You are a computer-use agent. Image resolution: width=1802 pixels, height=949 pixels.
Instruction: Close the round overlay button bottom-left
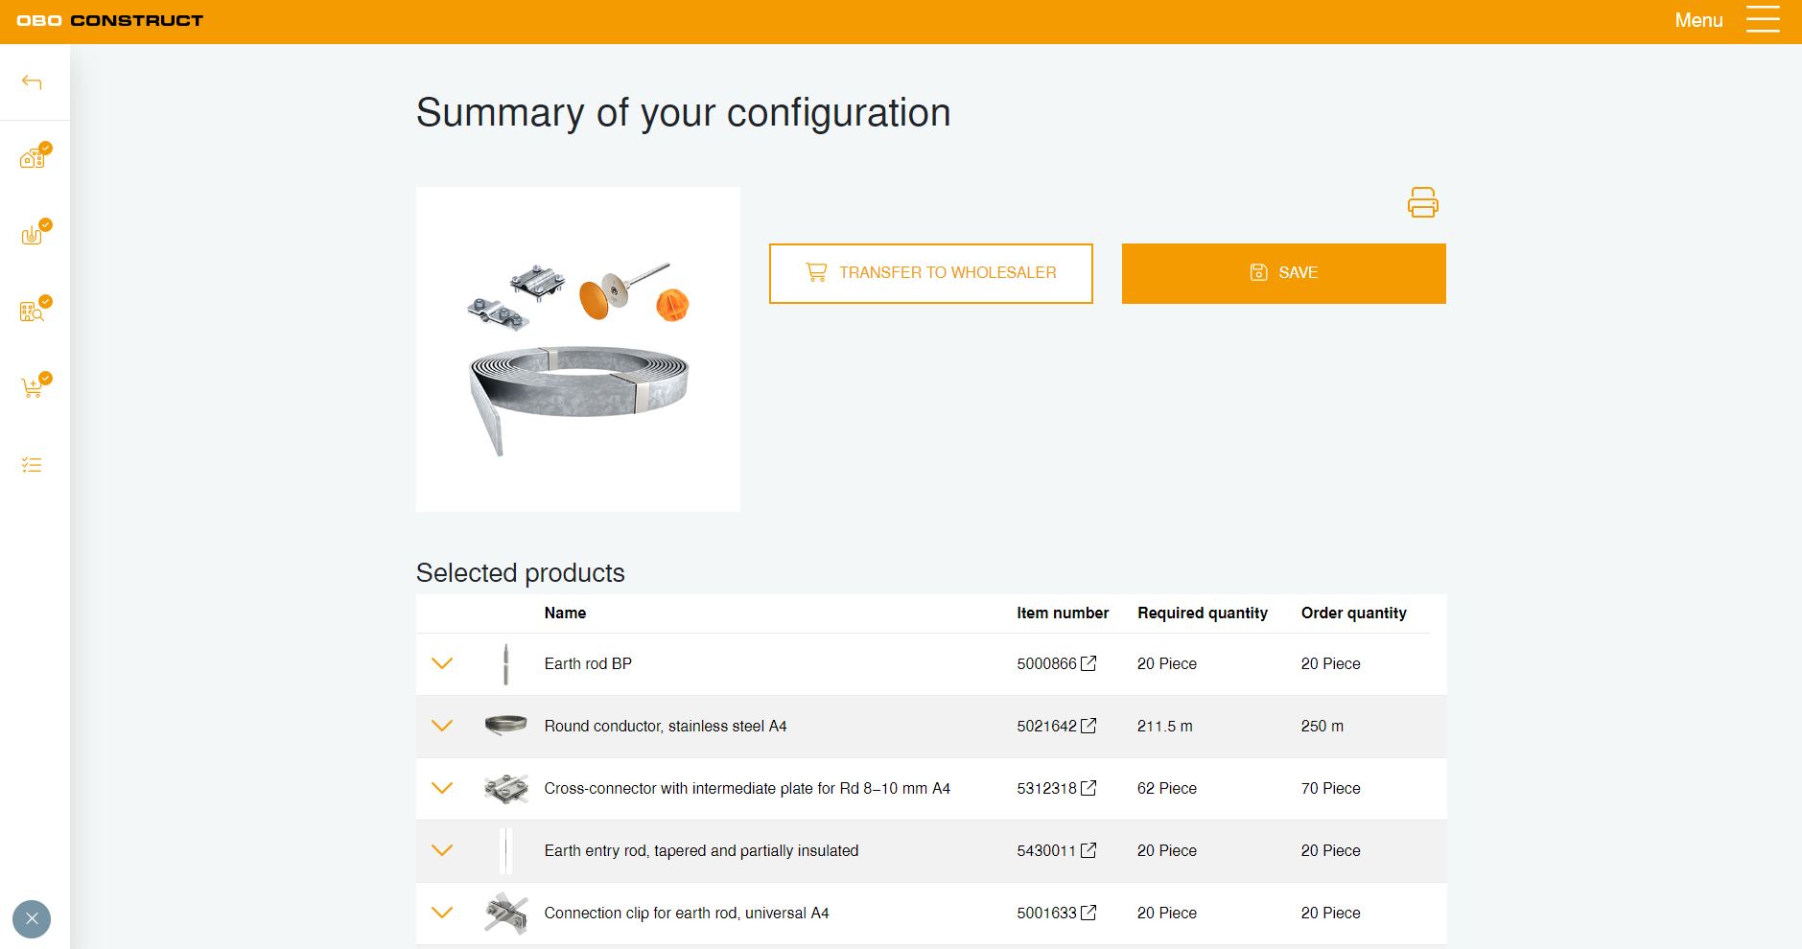pos(32,919)
